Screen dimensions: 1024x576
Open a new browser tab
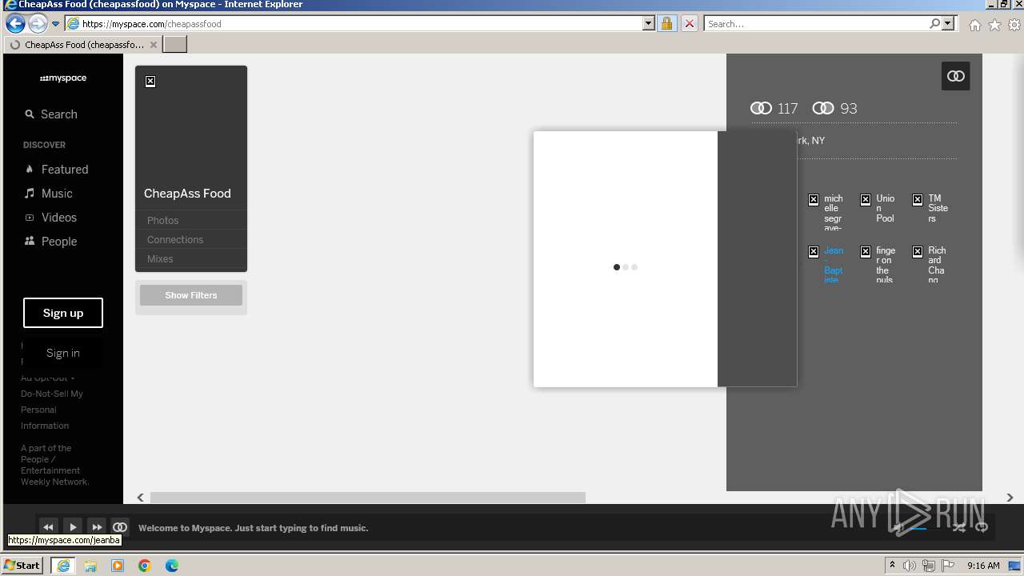click(175, 45)
